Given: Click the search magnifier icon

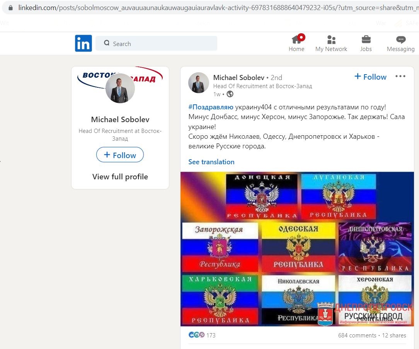Looking at the screenshot, I should point(107,43).
